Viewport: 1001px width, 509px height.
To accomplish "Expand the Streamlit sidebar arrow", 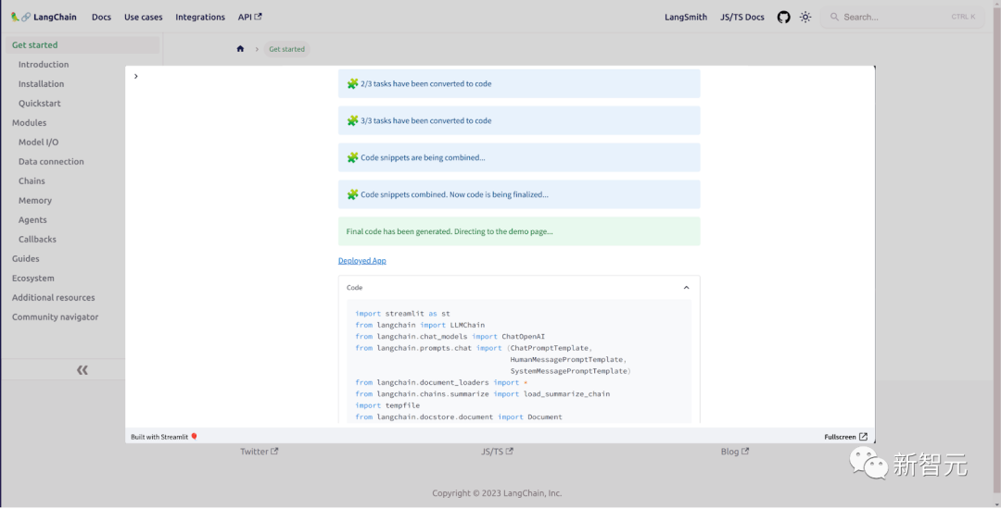I will (x=136, y=77).
